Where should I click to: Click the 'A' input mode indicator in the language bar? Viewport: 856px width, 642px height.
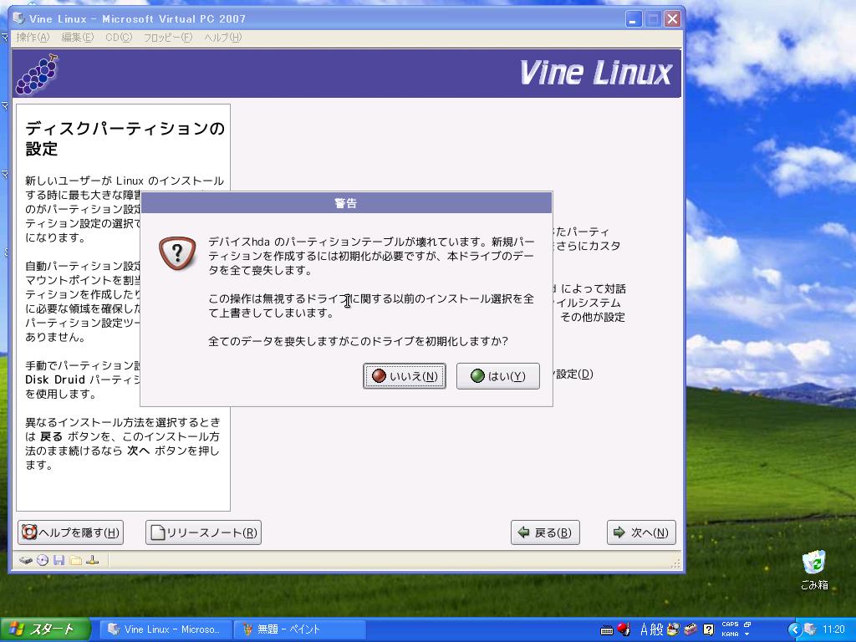coord(645,629)
